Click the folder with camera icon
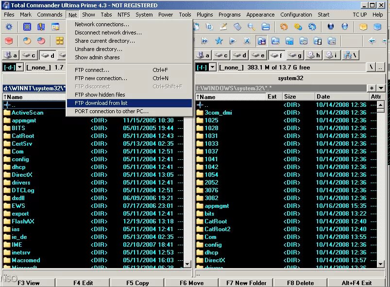Screen dimensions: 390x287 click(x=304, y=41)
